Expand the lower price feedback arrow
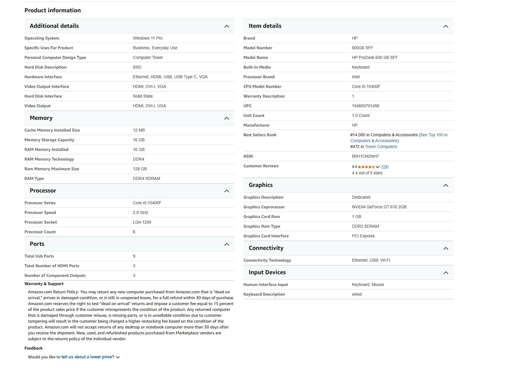The image size is (515, 368). tap(118, 357)
